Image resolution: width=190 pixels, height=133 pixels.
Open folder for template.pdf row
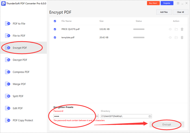point(176,37)
